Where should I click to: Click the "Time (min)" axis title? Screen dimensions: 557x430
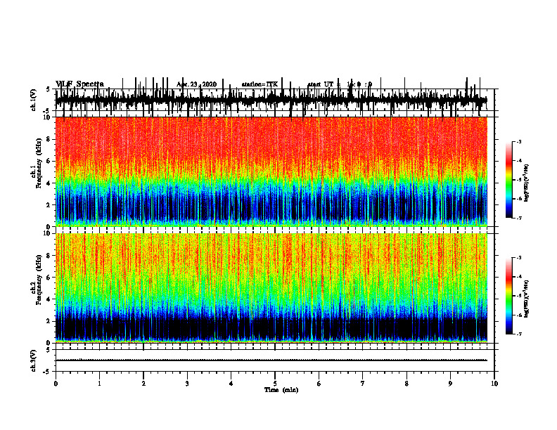[281, 390]
